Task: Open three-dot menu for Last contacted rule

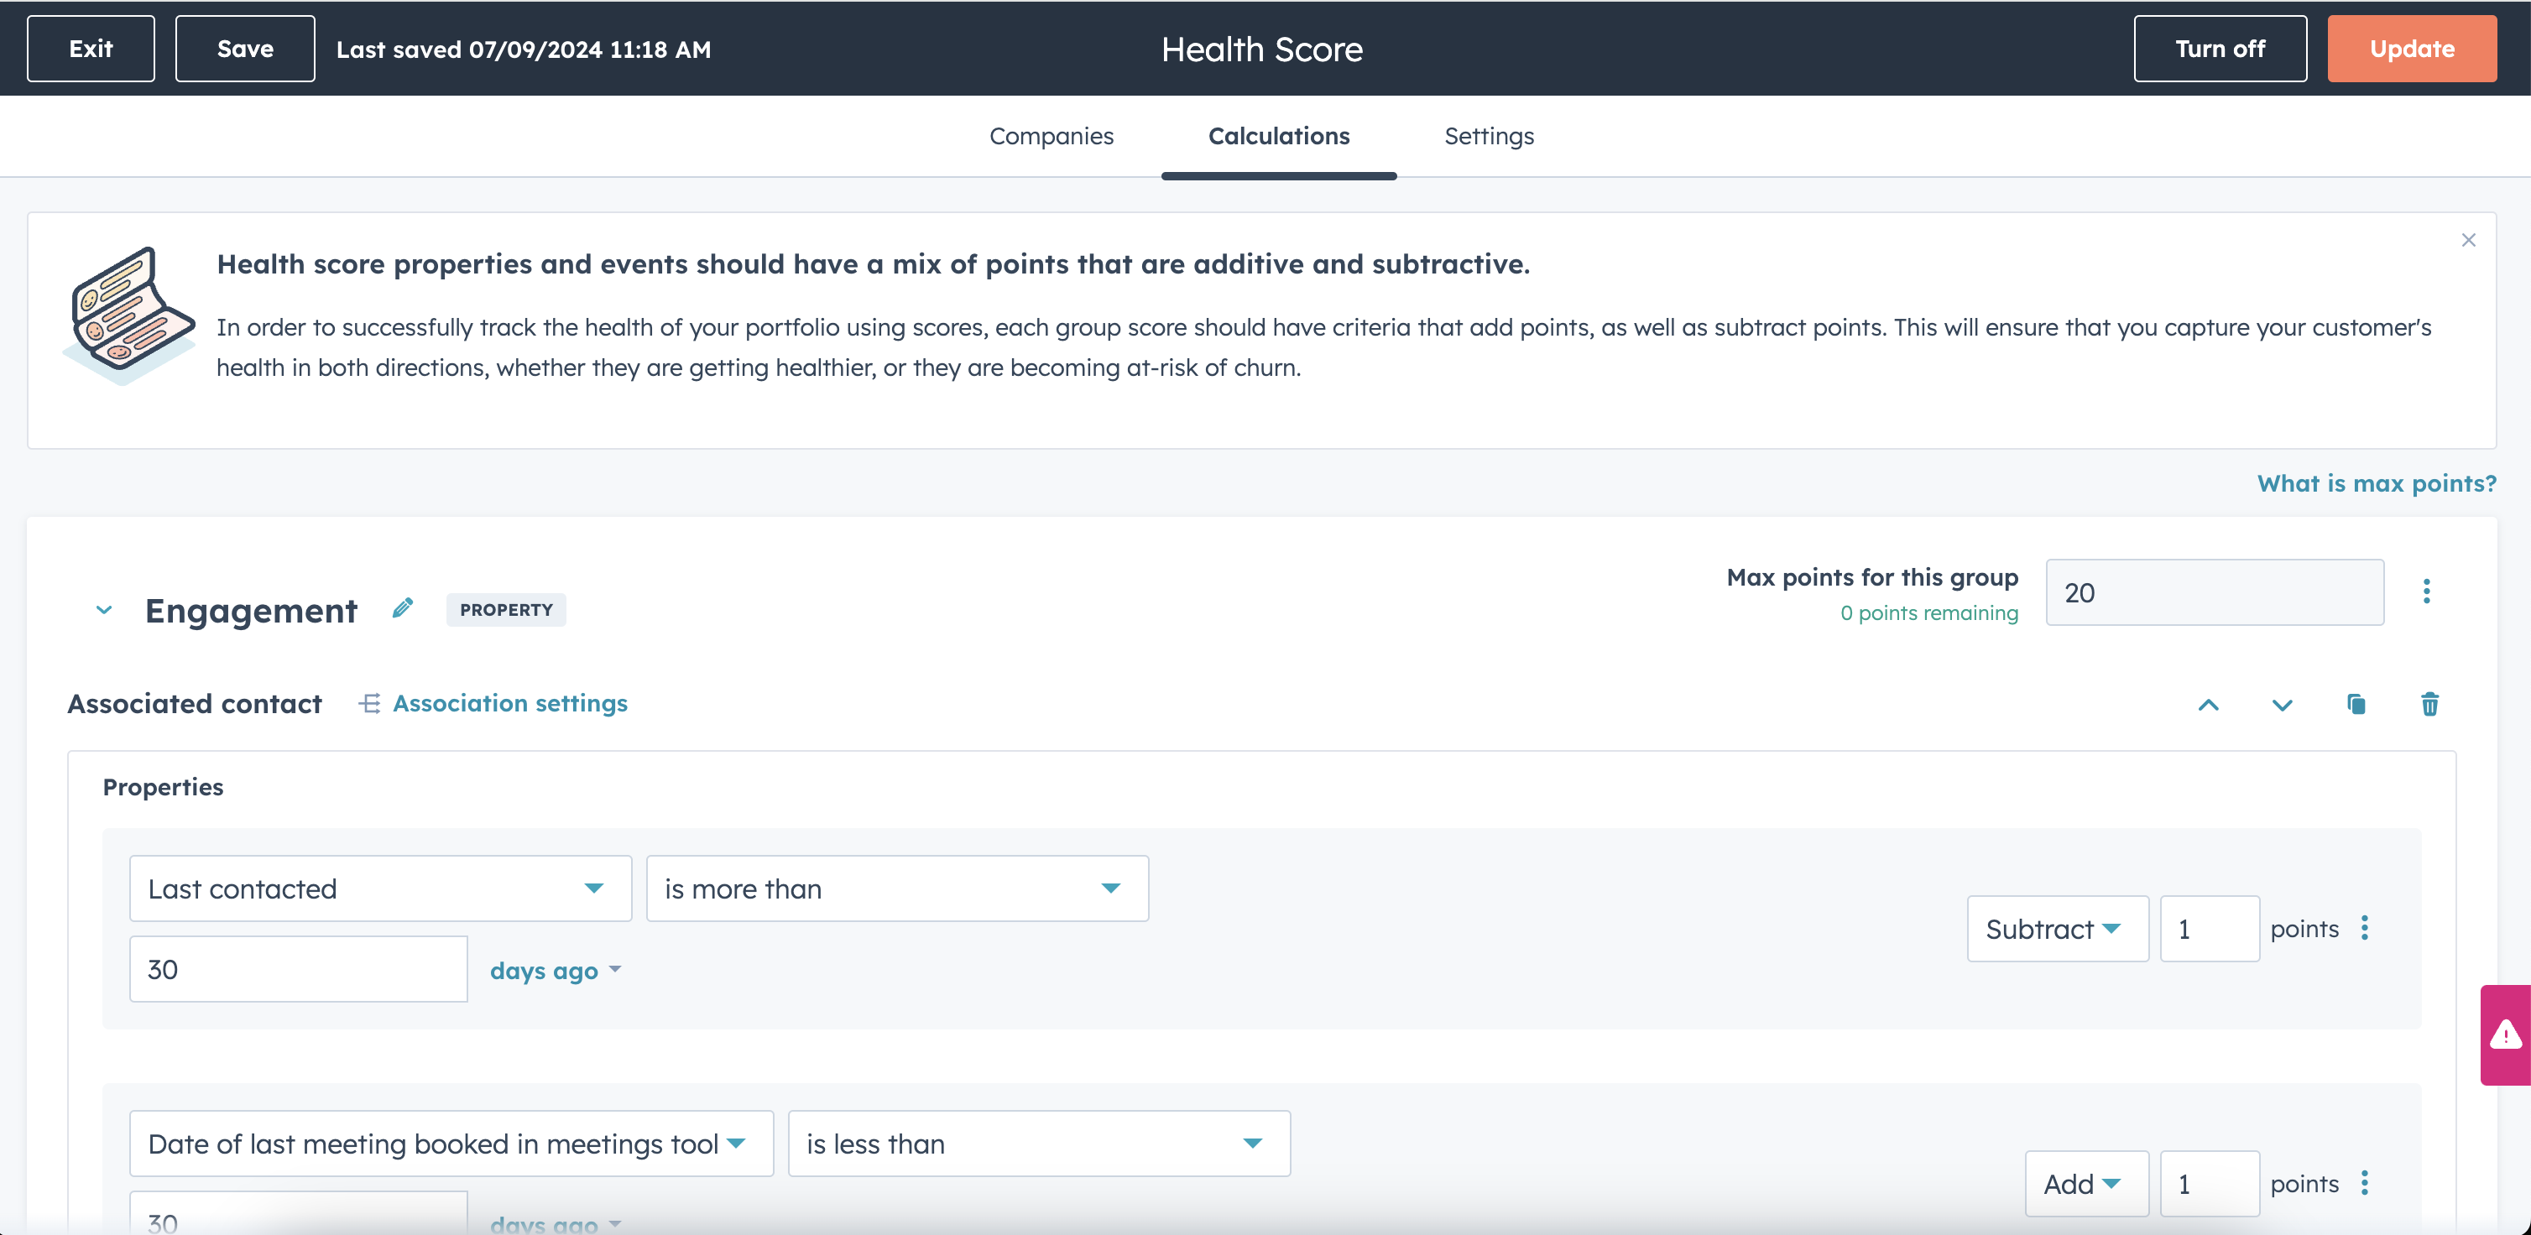Action: [2365, 929]
